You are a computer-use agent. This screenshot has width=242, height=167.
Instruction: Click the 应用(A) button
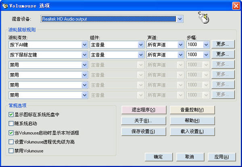[222, 157]
